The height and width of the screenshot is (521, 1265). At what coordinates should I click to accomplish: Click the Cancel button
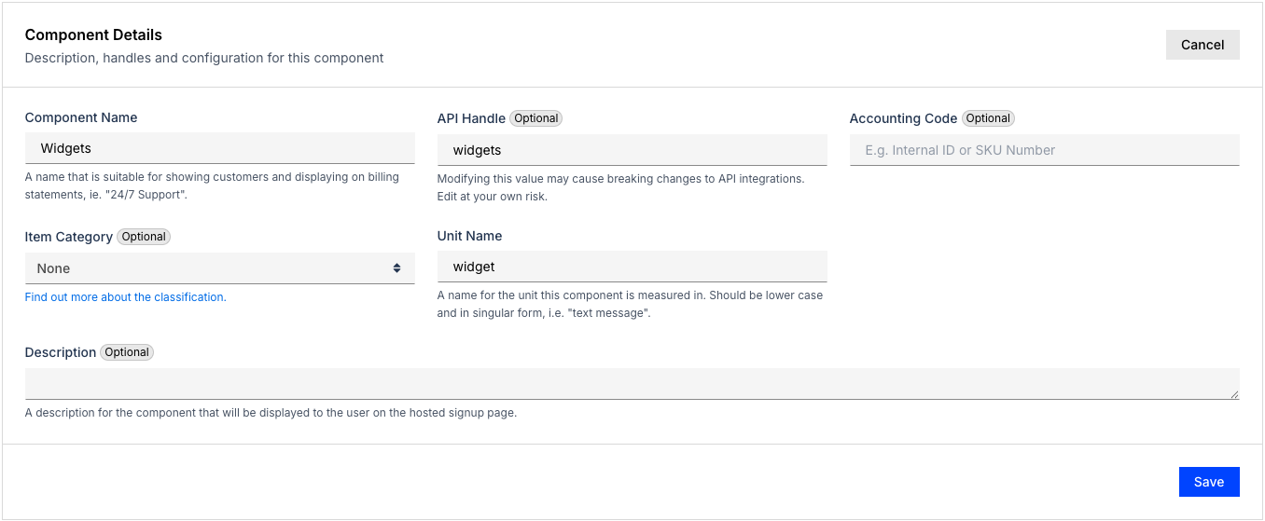pyautogui.click(x=1202, y=45)
